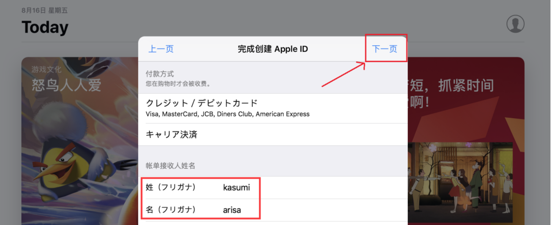Open the account profile icon
This screenshot has width=552, height=225.
pyautogui.click(x=515, y=24)
